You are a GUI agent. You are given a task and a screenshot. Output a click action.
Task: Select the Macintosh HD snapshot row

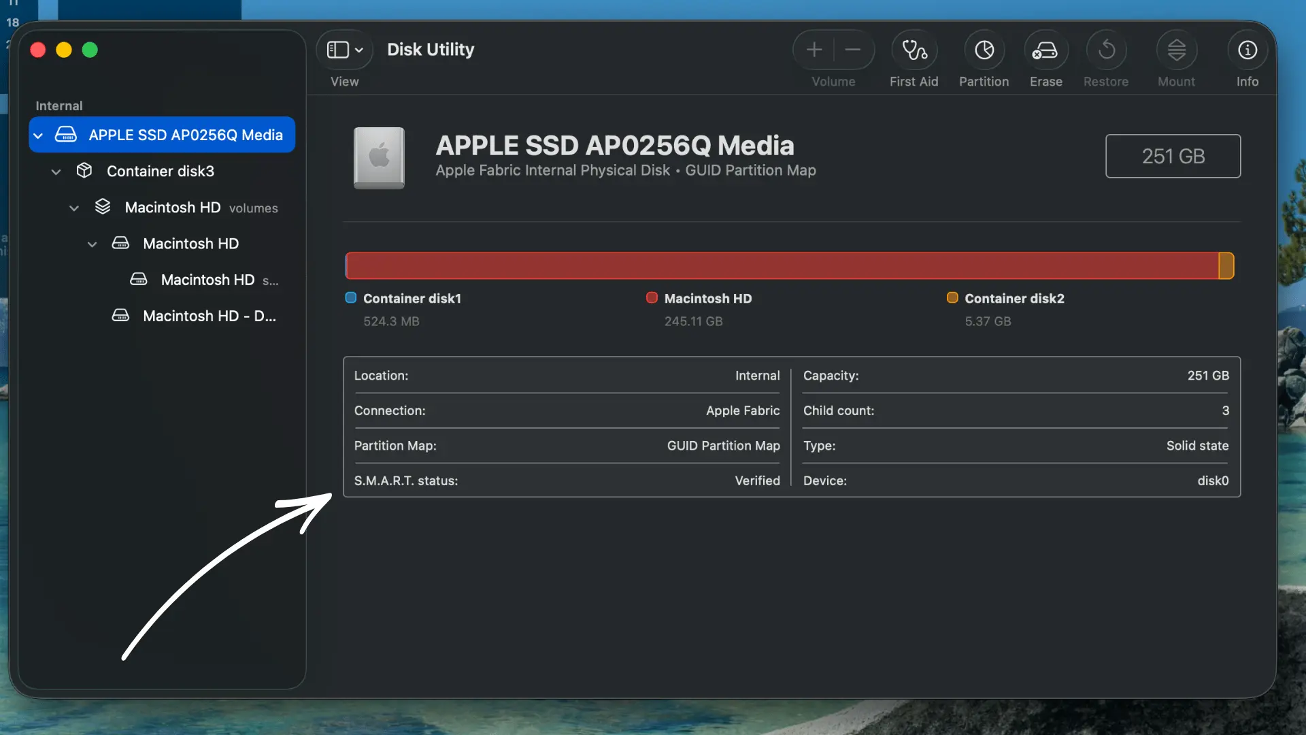(x=162, y=280)
